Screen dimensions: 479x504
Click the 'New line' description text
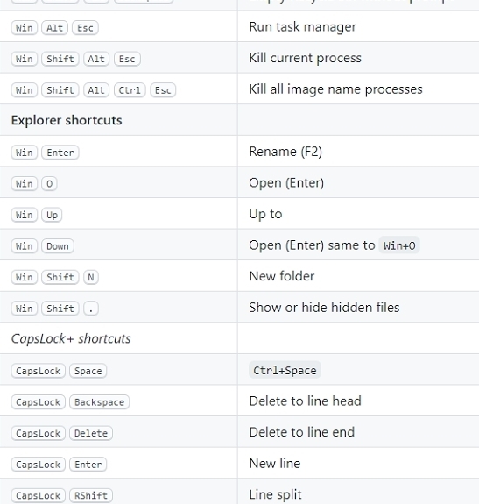275,464
